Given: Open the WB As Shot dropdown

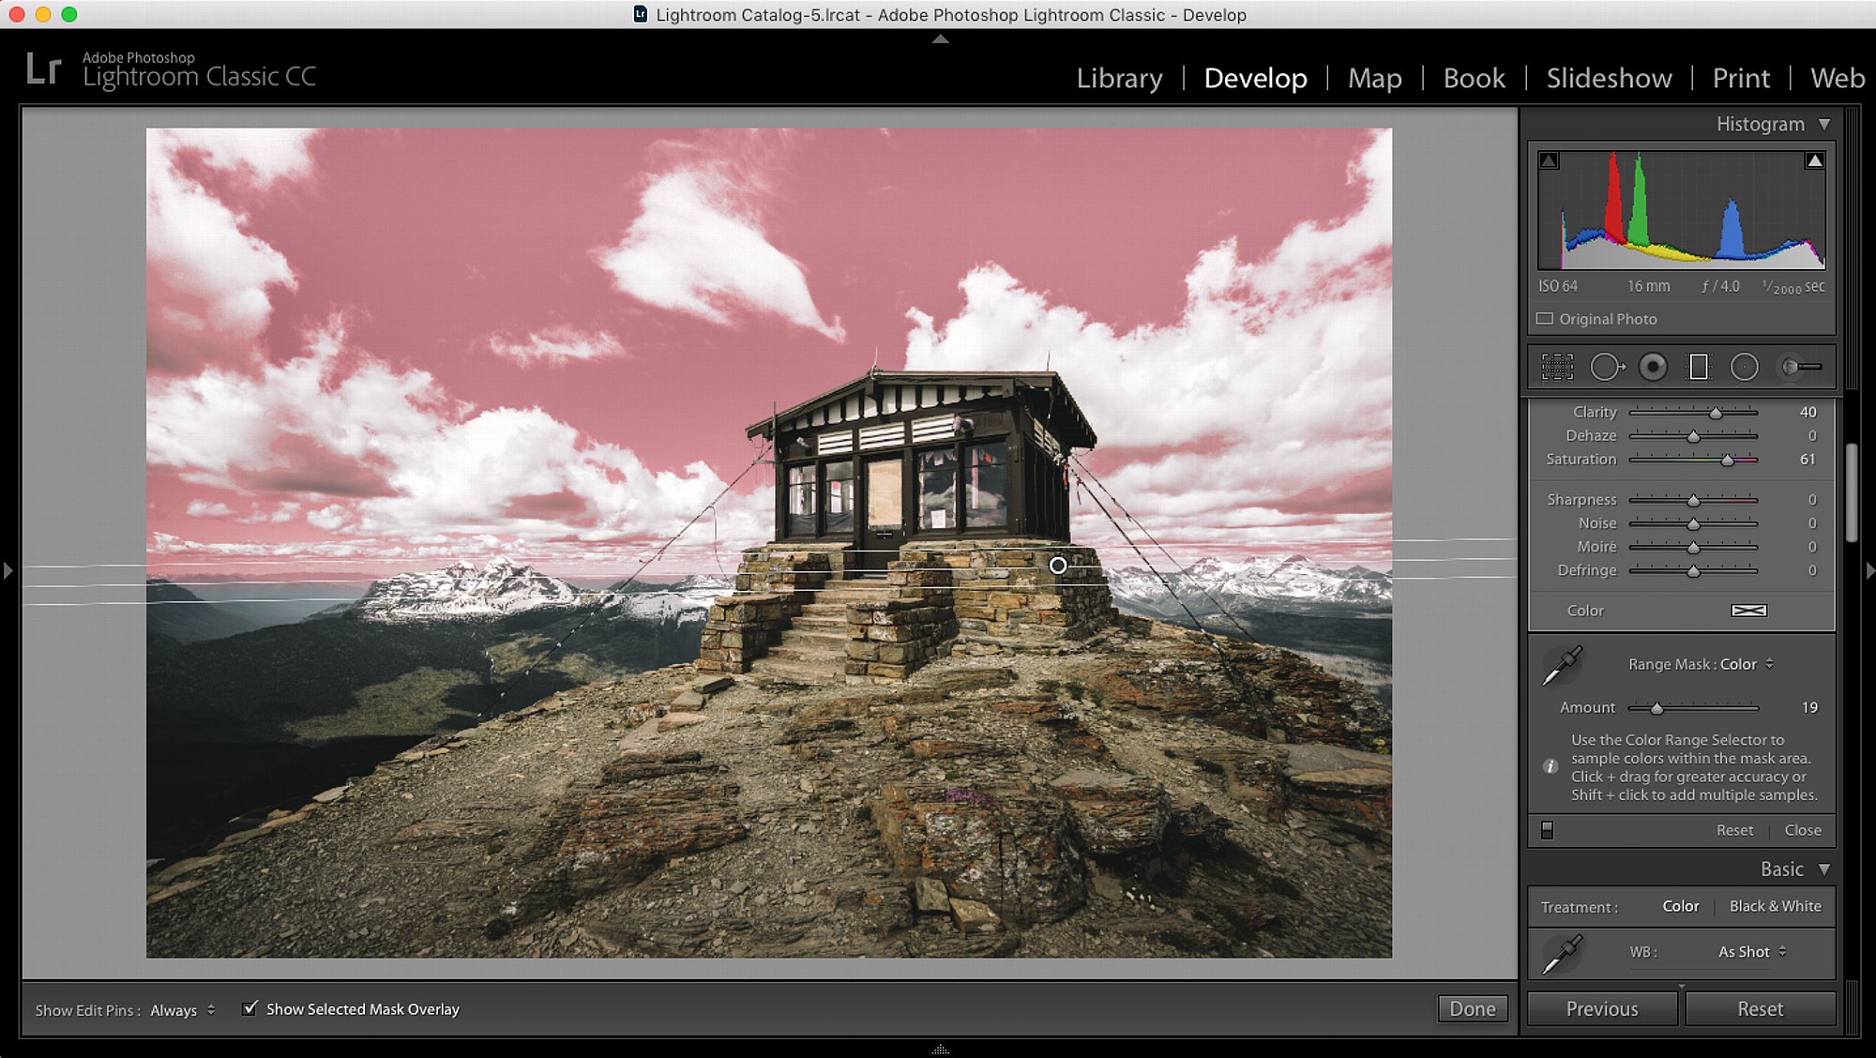Looking at the screenshot, I should (1751, 951).
